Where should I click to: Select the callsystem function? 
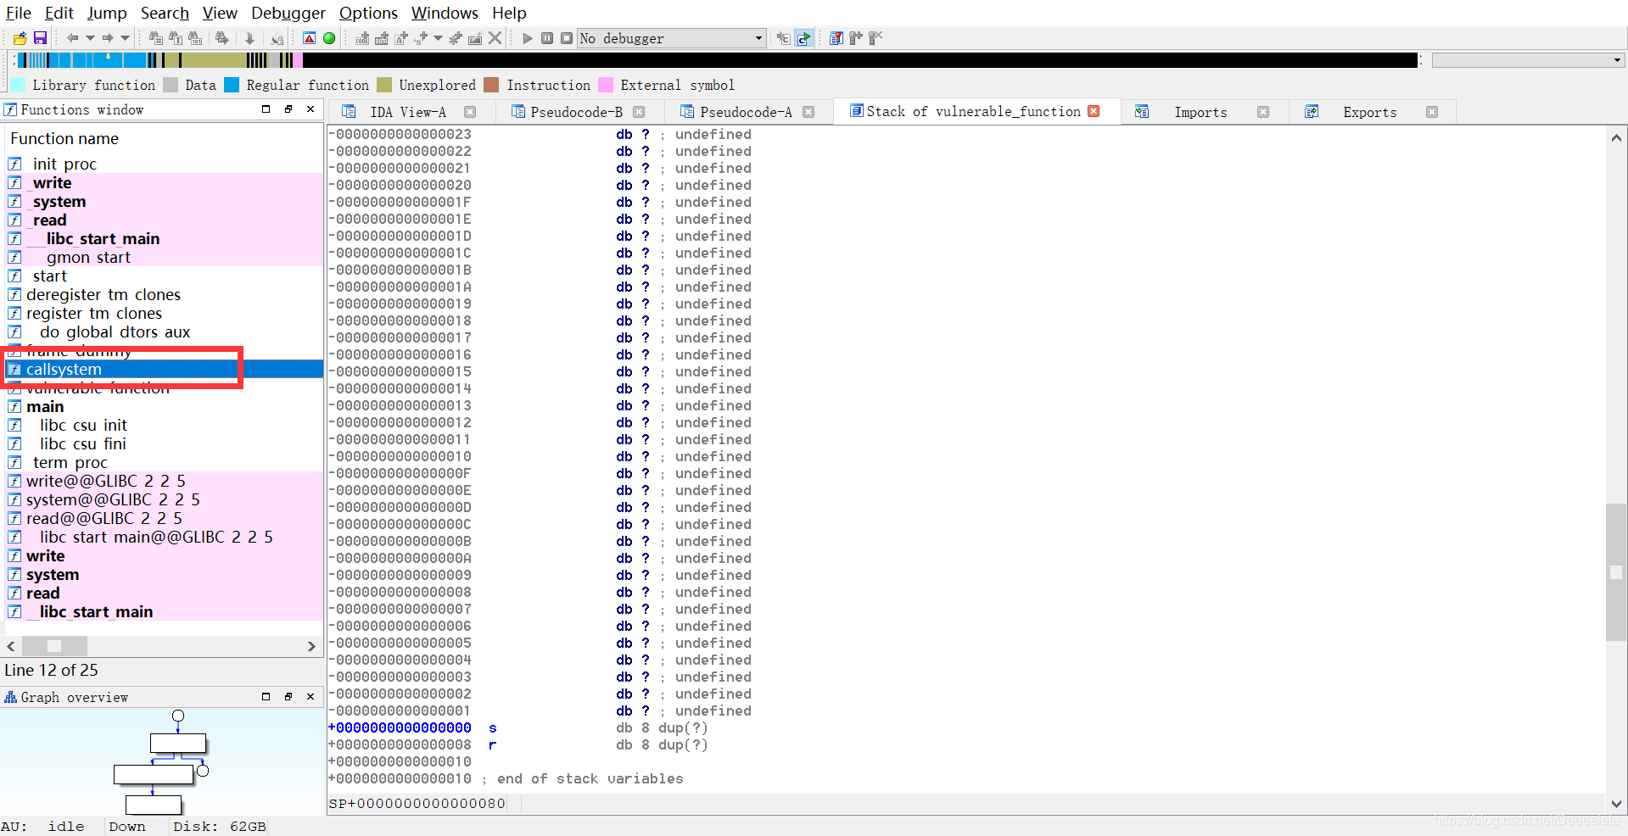pyautogui.click(x=164, y=369)
